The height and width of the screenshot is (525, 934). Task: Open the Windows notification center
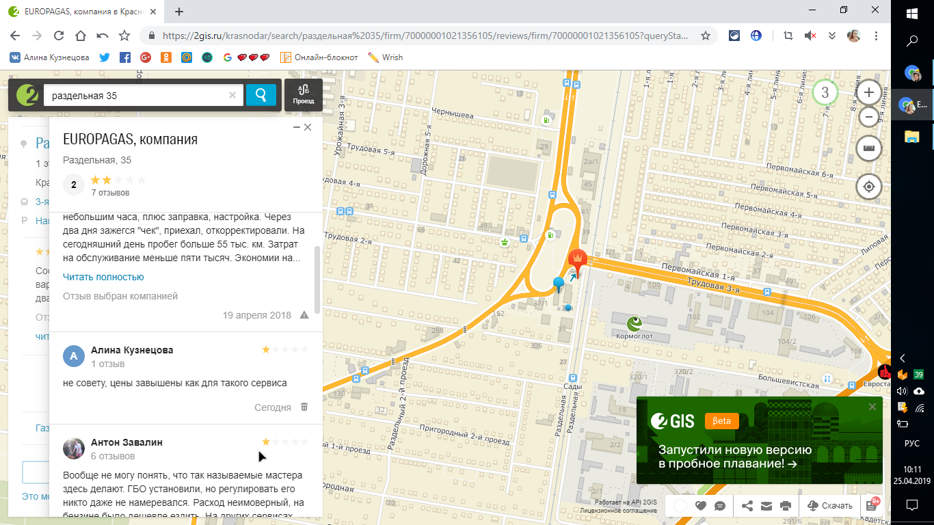click(912, 505)
